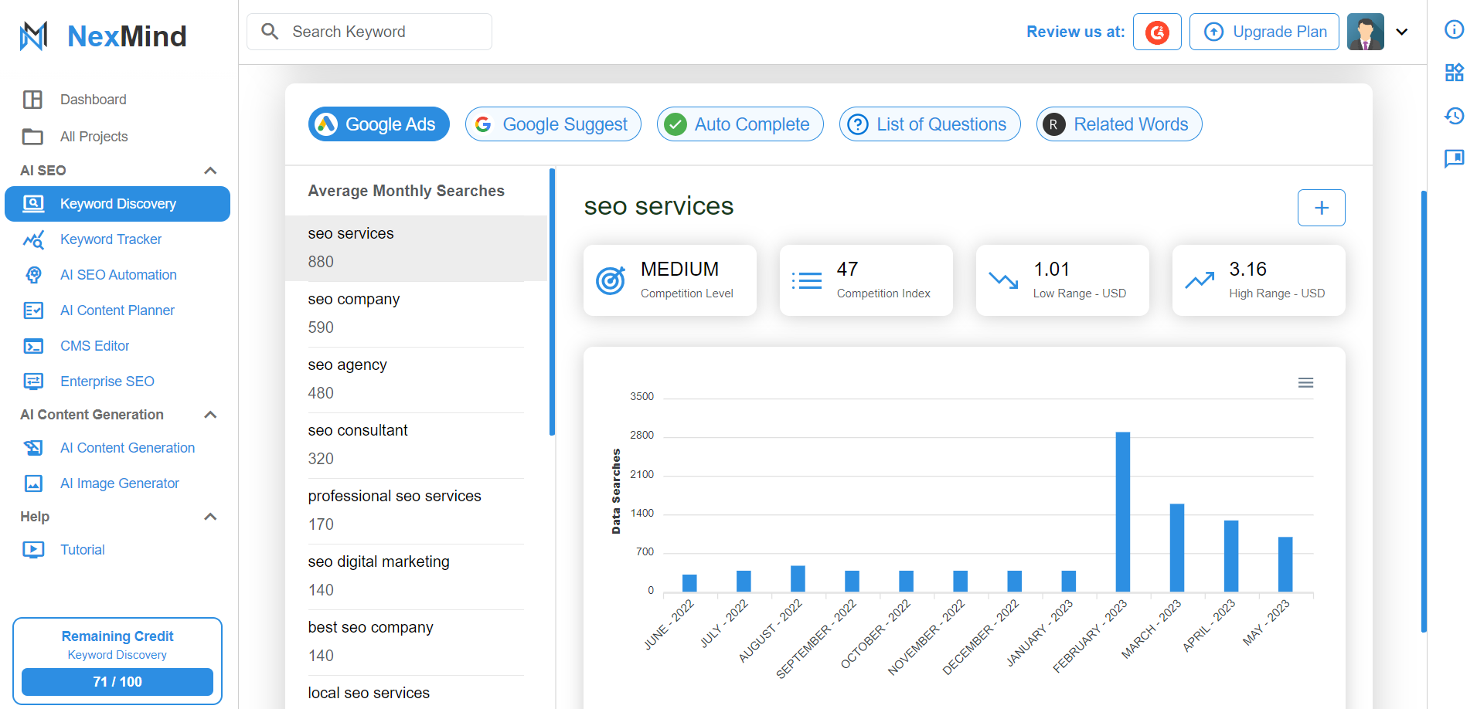Image resolution: width=1477 pixels, height=709 pixels.
Task: Click the 71 / 100 remaining credit bar
Action: pos(117,682)
